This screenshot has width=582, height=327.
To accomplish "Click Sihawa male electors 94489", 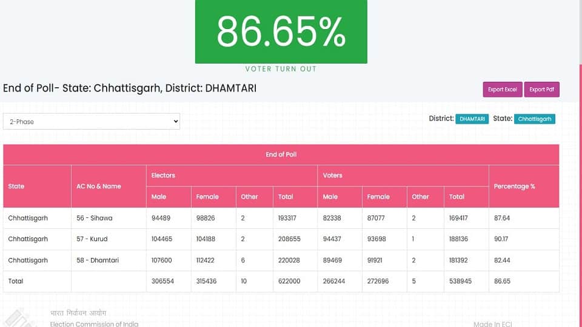I will (161, 218).
